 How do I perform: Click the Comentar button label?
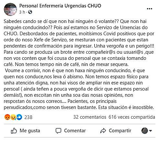75,131
